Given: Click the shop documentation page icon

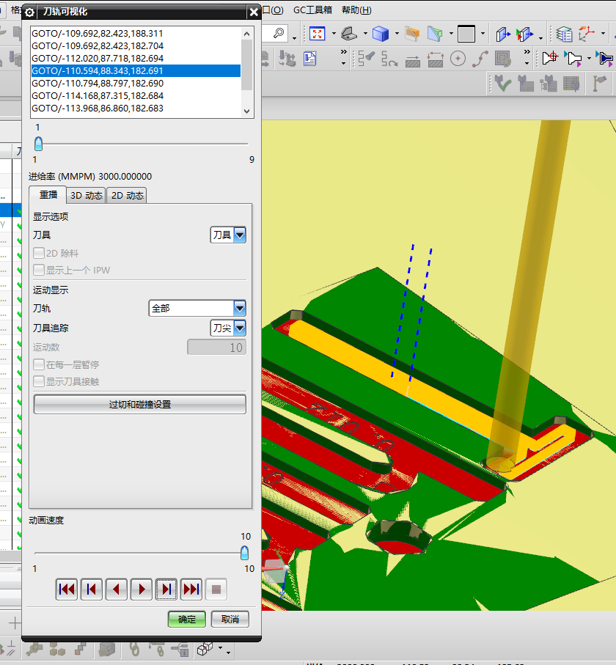Looking at the screenshot, I should click(x=309, y=59).
